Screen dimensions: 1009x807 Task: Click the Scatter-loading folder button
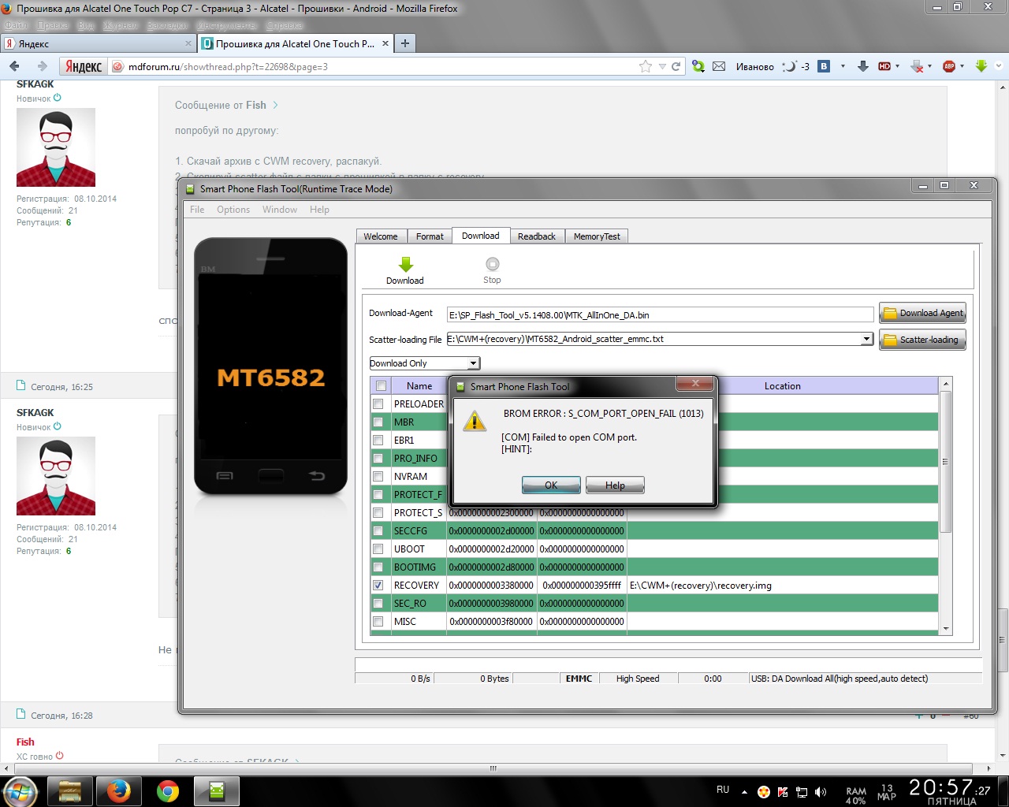coord(922,340)
